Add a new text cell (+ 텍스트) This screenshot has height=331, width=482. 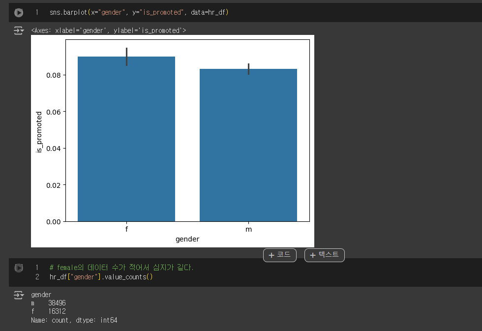[324, 255]
